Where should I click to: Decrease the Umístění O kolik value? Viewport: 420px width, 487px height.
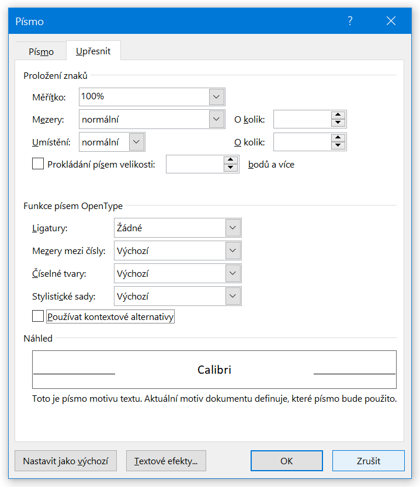(338, 146)
